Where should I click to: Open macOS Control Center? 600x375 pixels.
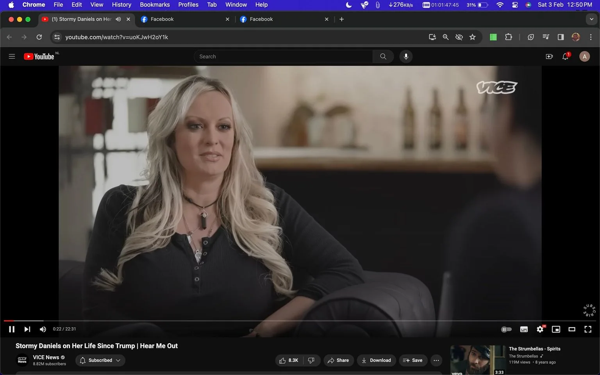pos(515,5)
